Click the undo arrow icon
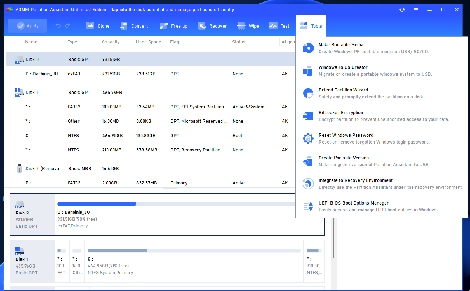Image resolution: width=470 pixels, height=291 pixels. tap(58, 26)
